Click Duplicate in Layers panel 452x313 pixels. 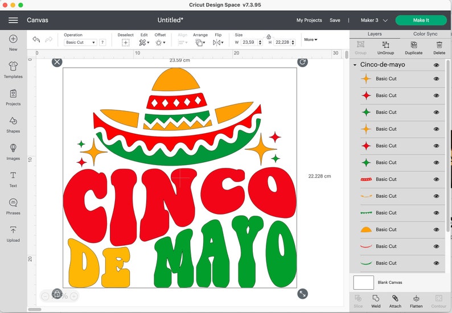pyautogui.click(x=414, y=48)
